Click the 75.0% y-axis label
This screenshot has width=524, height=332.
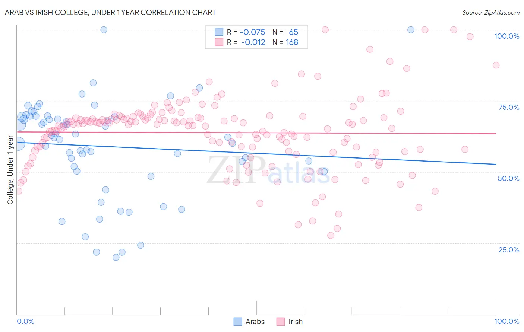[509, 107]
